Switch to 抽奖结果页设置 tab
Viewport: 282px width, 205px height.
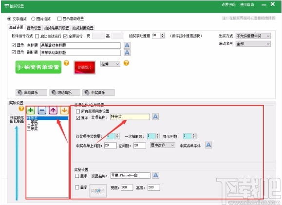(x=56, y=28)
